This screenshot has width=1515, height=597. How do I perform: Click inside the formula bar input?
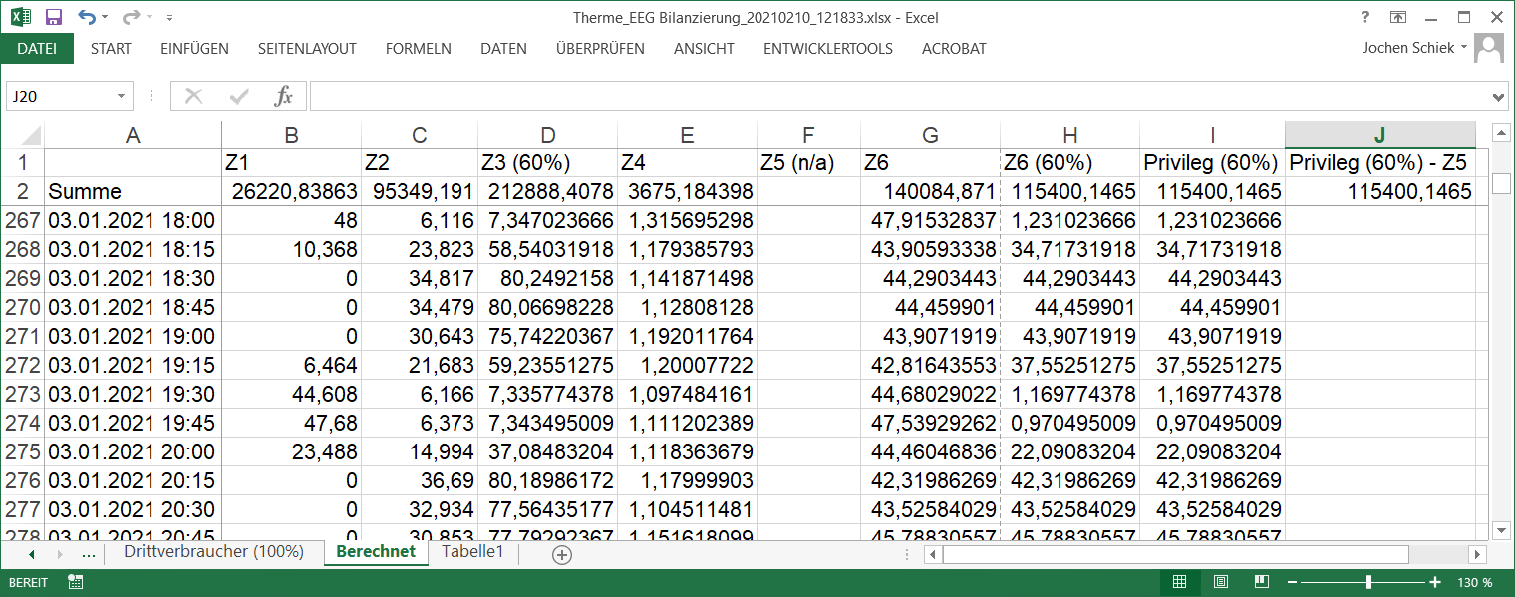(897, 96)
